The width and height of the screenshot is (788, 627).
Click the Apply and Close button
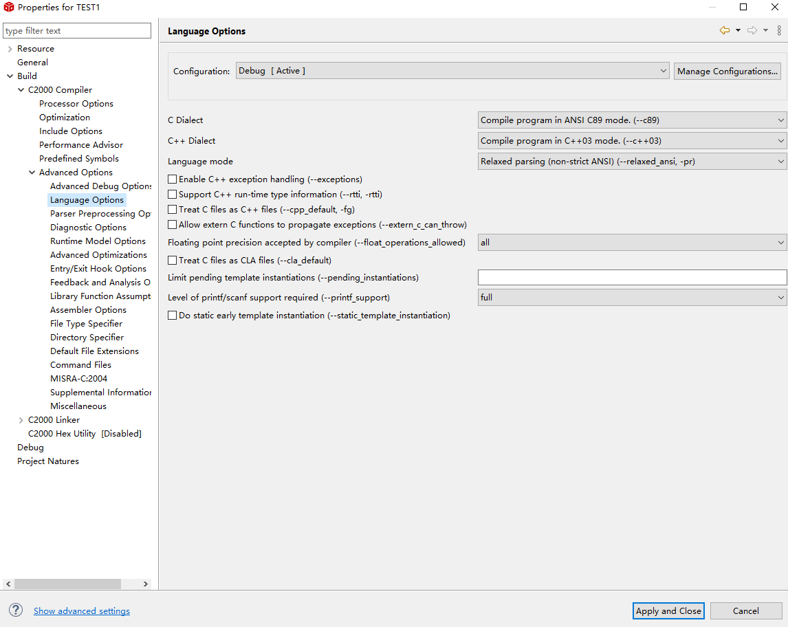[668, 610]
